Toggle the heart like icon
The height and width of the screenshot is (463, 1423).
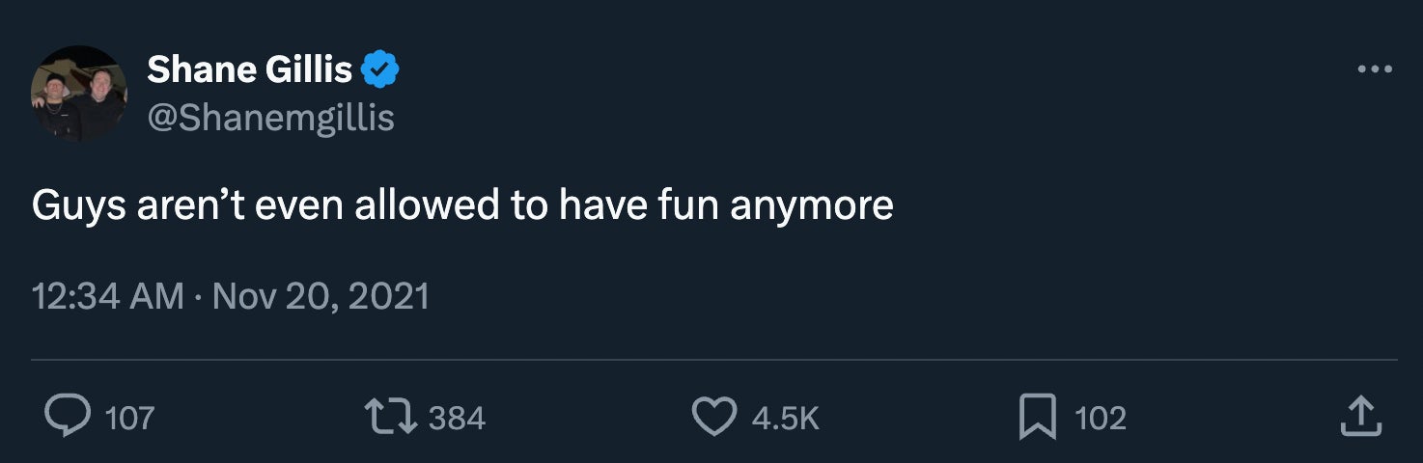[x=714, y=418]
